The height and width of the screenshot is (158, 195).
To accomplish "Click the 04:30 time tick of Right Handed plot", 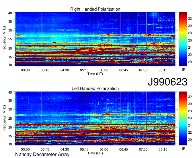I will (65, 70).
